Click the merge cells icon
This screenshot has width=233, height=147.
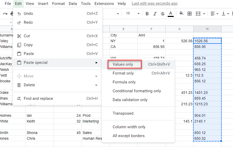coord(198,14)
